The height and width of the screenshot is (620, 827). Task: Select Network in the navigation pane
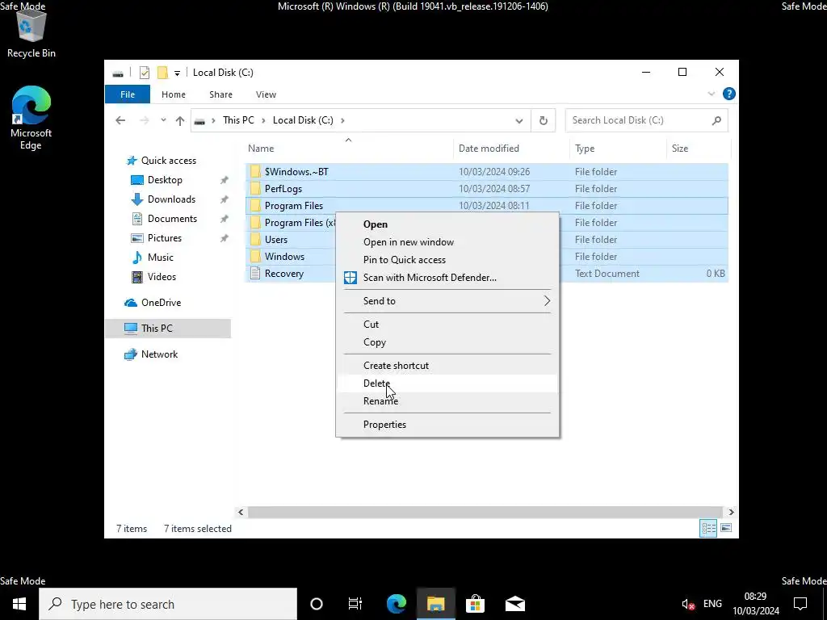coord(159,354)
